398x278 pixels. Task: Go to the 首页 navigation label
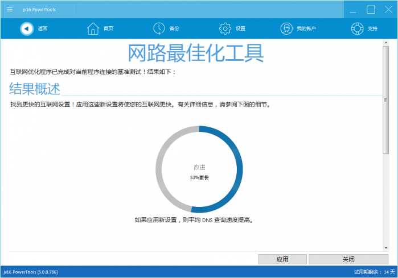click(108, 28)
